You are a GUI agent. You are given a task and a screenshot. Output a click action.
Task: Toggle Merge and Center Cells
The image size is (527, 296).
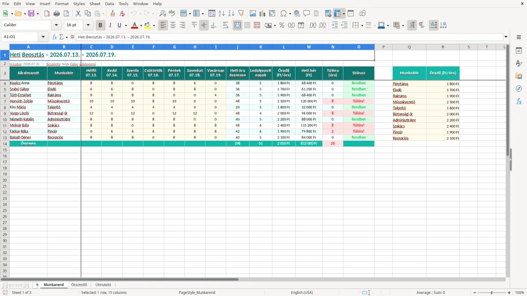238,25
